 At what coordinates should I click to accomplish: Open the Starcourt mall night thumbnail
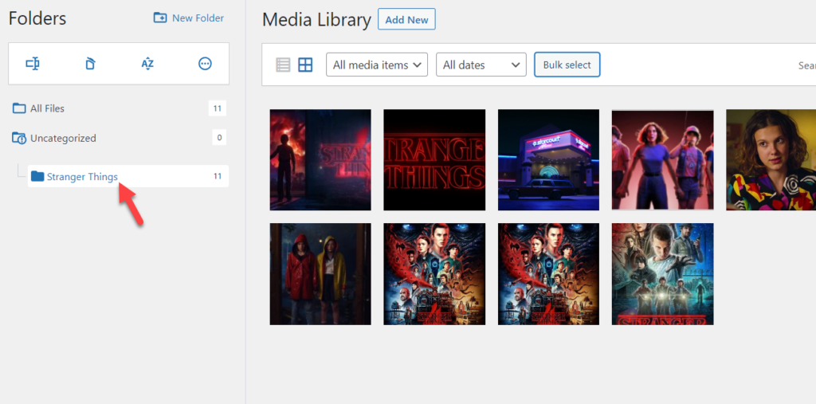tap(548, 160)
